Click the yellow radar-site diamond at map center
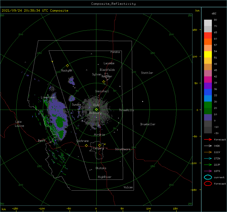Image resolution: width=227 pixels, height=212 pixels. 96,110
